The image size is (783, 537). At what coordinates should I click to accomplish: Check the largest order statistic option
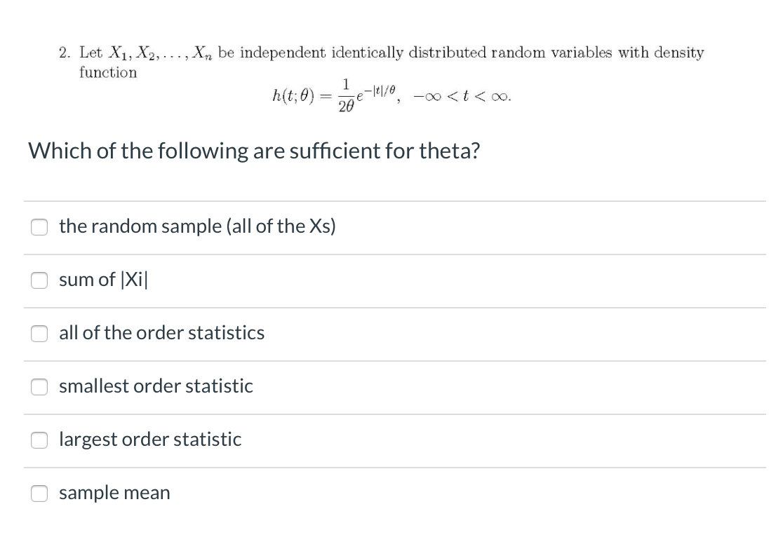point(39,440)
